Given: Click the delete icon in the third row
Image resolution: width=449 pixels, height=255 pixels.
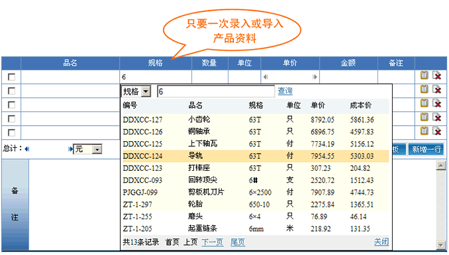Looking at the screenshot, I should tap(436, 103).
